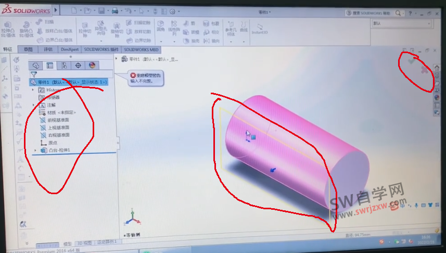Viewport: 446px width, 253px height.
Task: Expand the 注解 (Annotations) tree node
Action: tap(33, 105)
